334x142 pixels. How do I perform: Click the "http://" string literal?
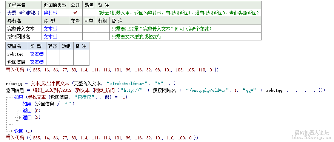point(132,90)
